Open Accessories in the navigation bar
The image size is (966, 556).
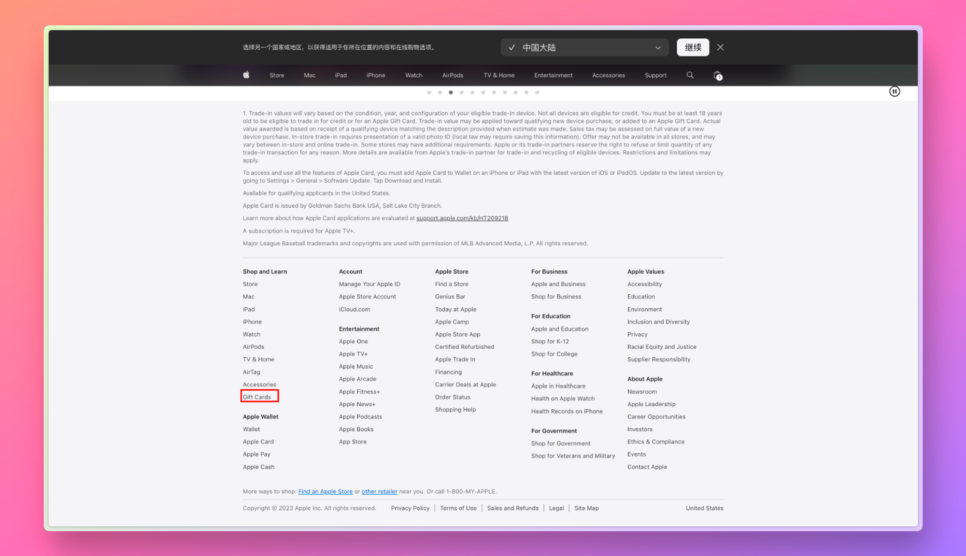pyautogui.click(x=609, y=75)
